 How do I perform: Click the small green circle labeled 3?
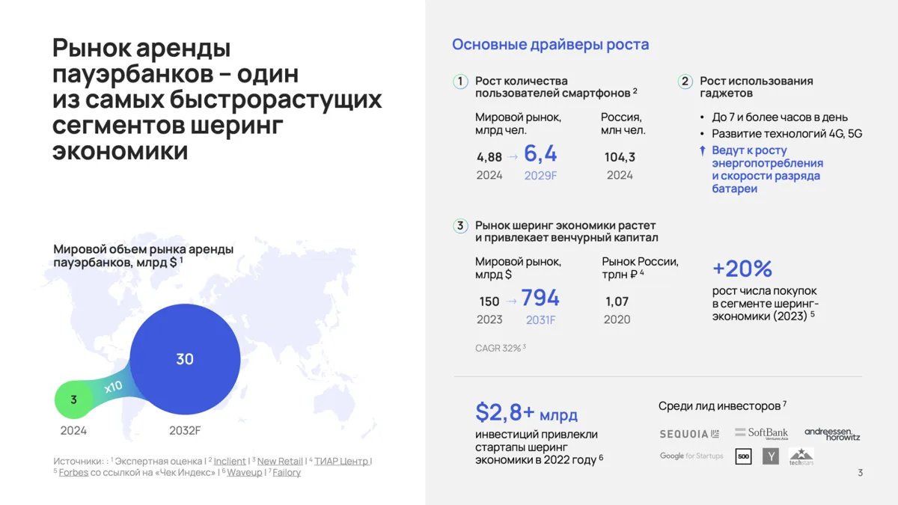(73, 400)
